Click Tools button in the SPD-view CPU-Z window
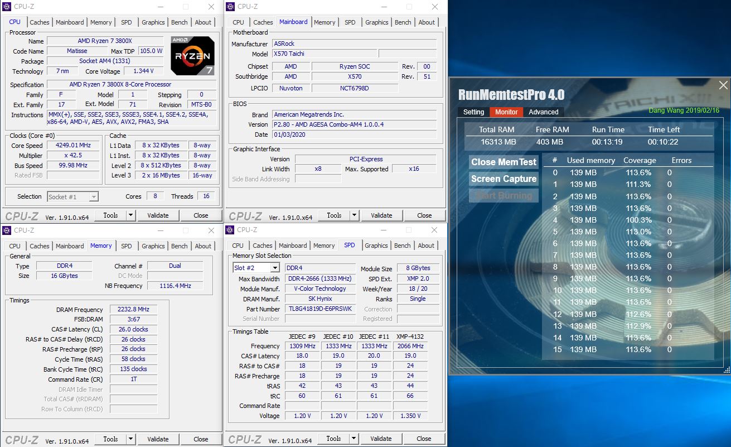The height and width of the screenshot is (447, 731). click(333, 439)
